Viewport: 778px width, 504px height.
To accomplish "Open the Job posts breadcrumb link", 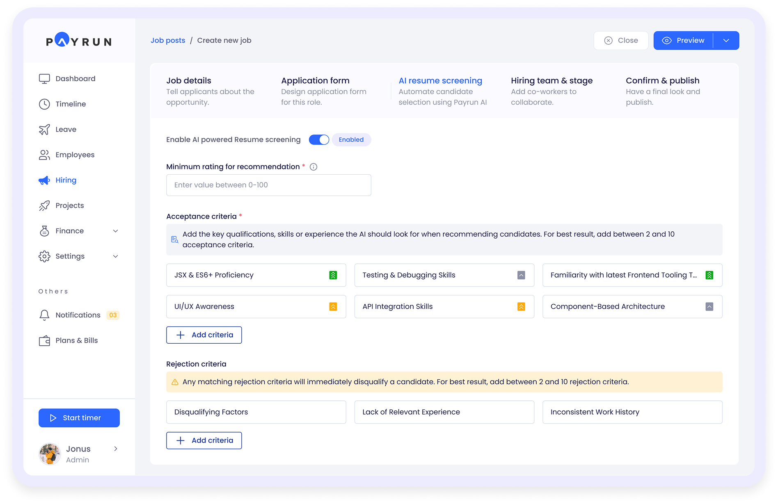I will pos(168,41).
